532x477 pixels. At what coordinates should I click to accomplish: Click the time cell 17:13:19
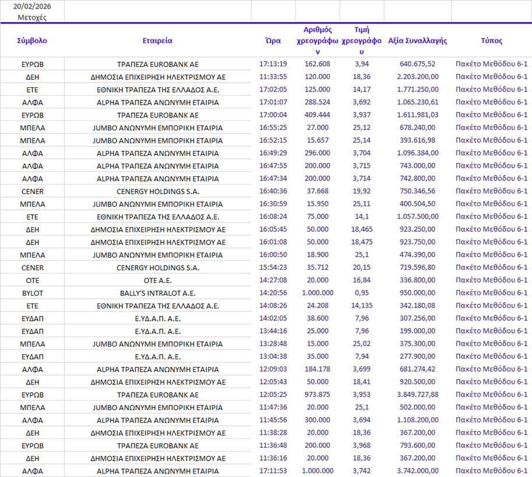pyautogui.click(x=273, y=64)
